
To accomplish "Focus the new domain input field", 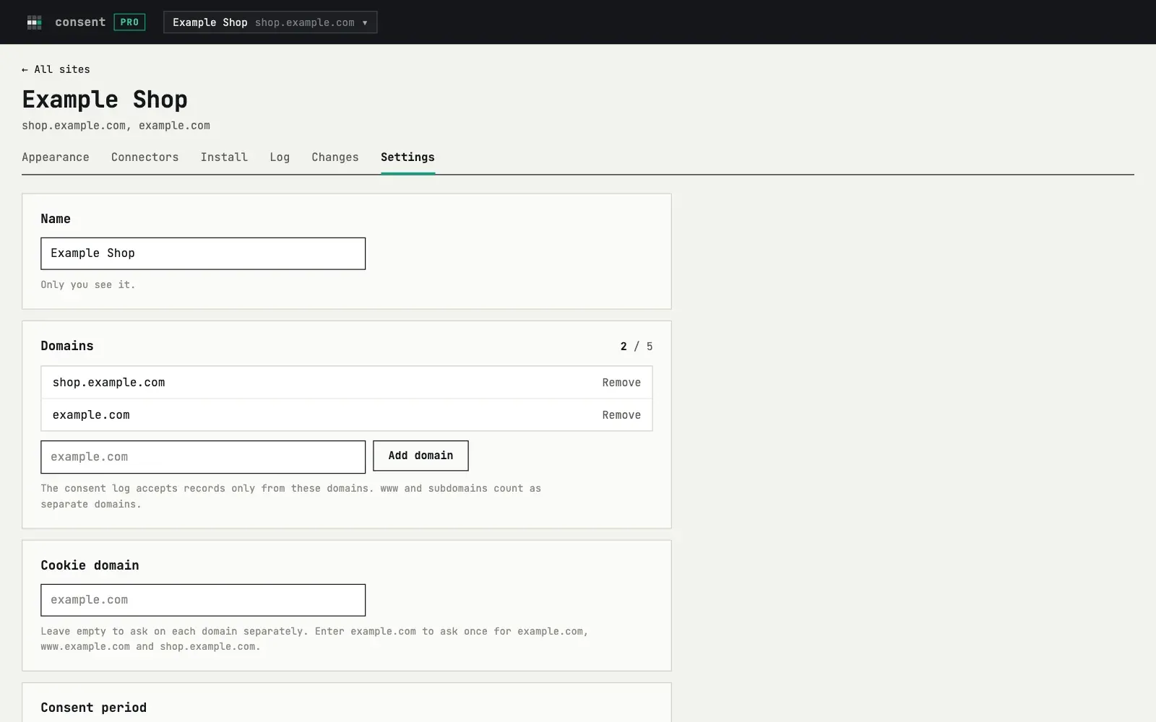I will coord(203,457).
